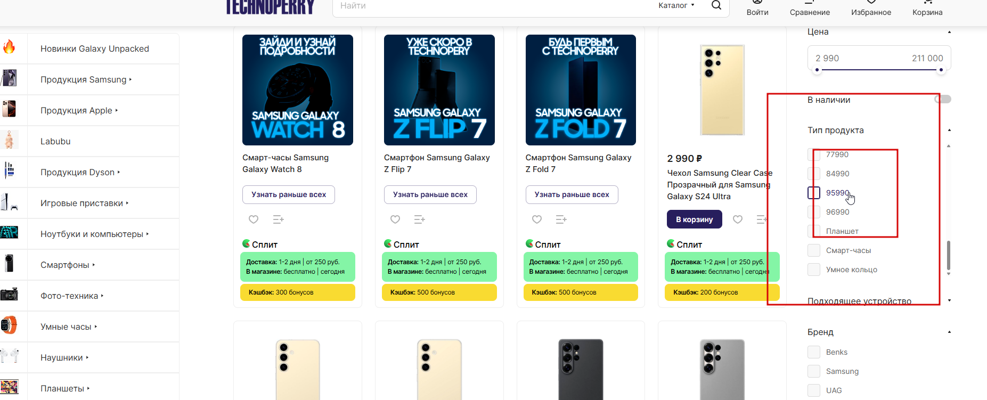Screen dimensions: 987x400
Task: Add Galaxy Watch 8 to favorites heart
Action: (254, 219)
